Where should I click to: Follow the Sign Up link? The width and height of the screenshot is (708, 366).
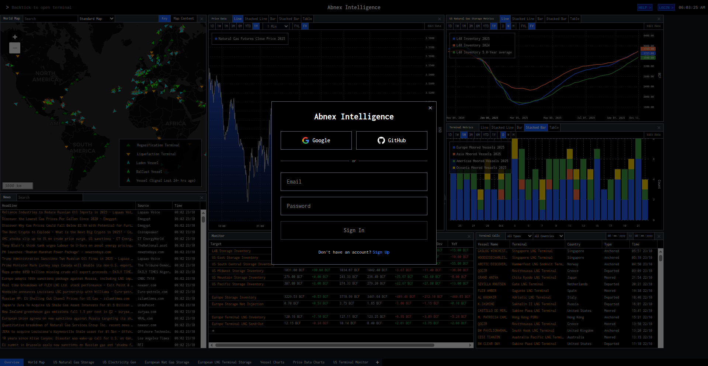(x=381, y=252)
